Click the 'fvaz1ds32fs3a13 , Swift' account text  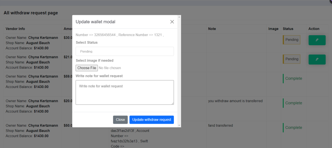point(129,141)
